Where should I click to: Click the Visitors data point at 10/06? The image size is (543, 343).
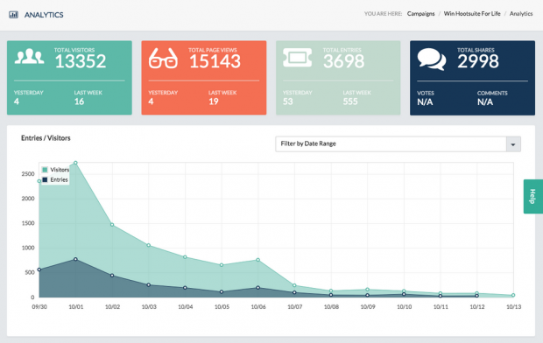tap(258, 260)
